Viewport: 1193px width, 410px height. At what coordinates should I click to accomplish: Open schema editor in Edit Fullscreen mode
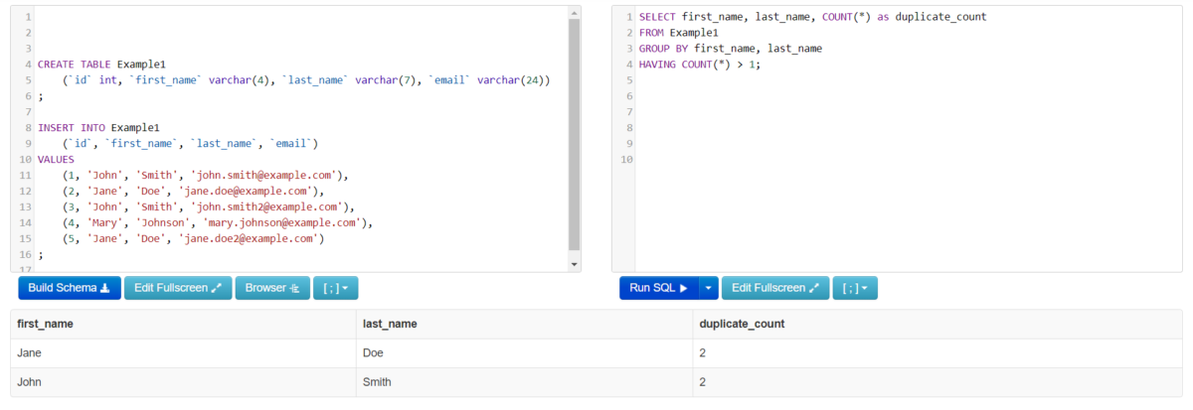178,288
